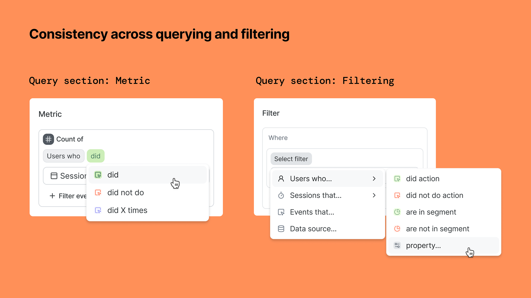Open the Select filter dropdown
This screenshot has height=298, width=531.
291,159
